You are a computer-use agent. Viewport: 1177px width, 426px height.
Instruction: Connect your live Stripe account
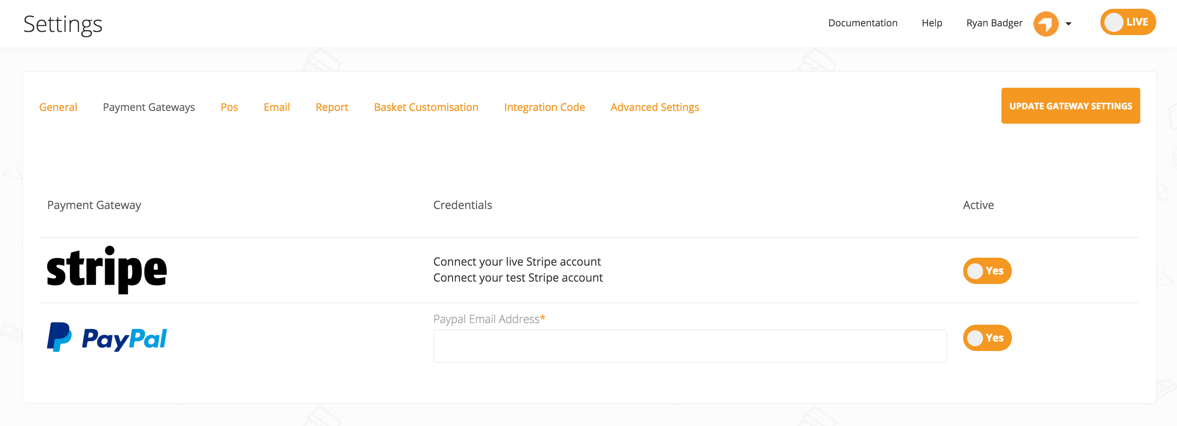517,262
